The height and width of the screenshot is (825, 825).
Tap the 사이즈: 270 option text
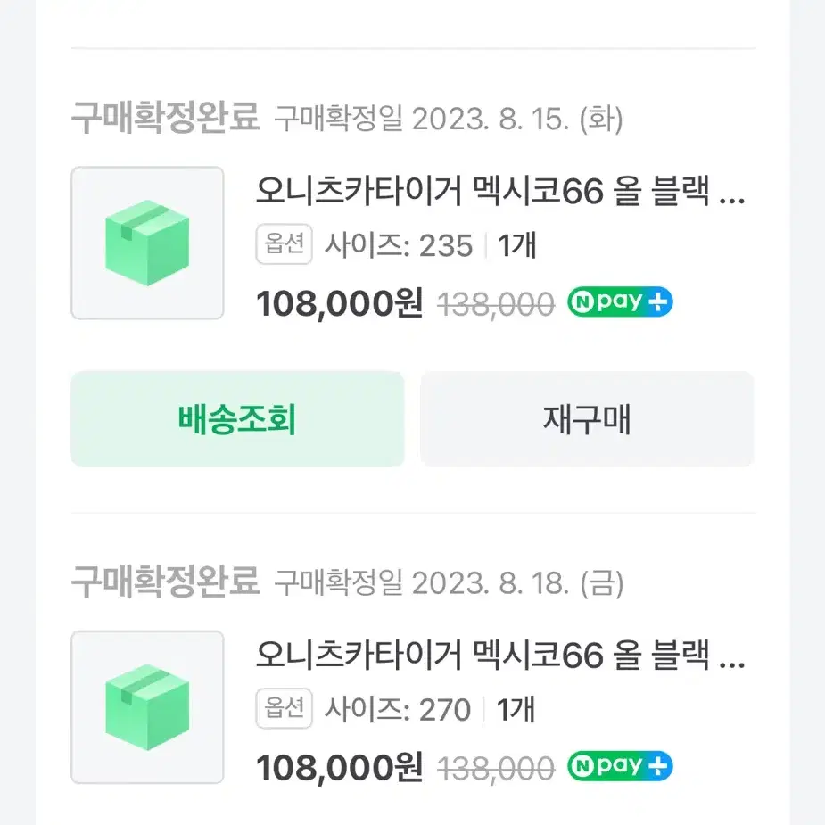tap(398, 709)
